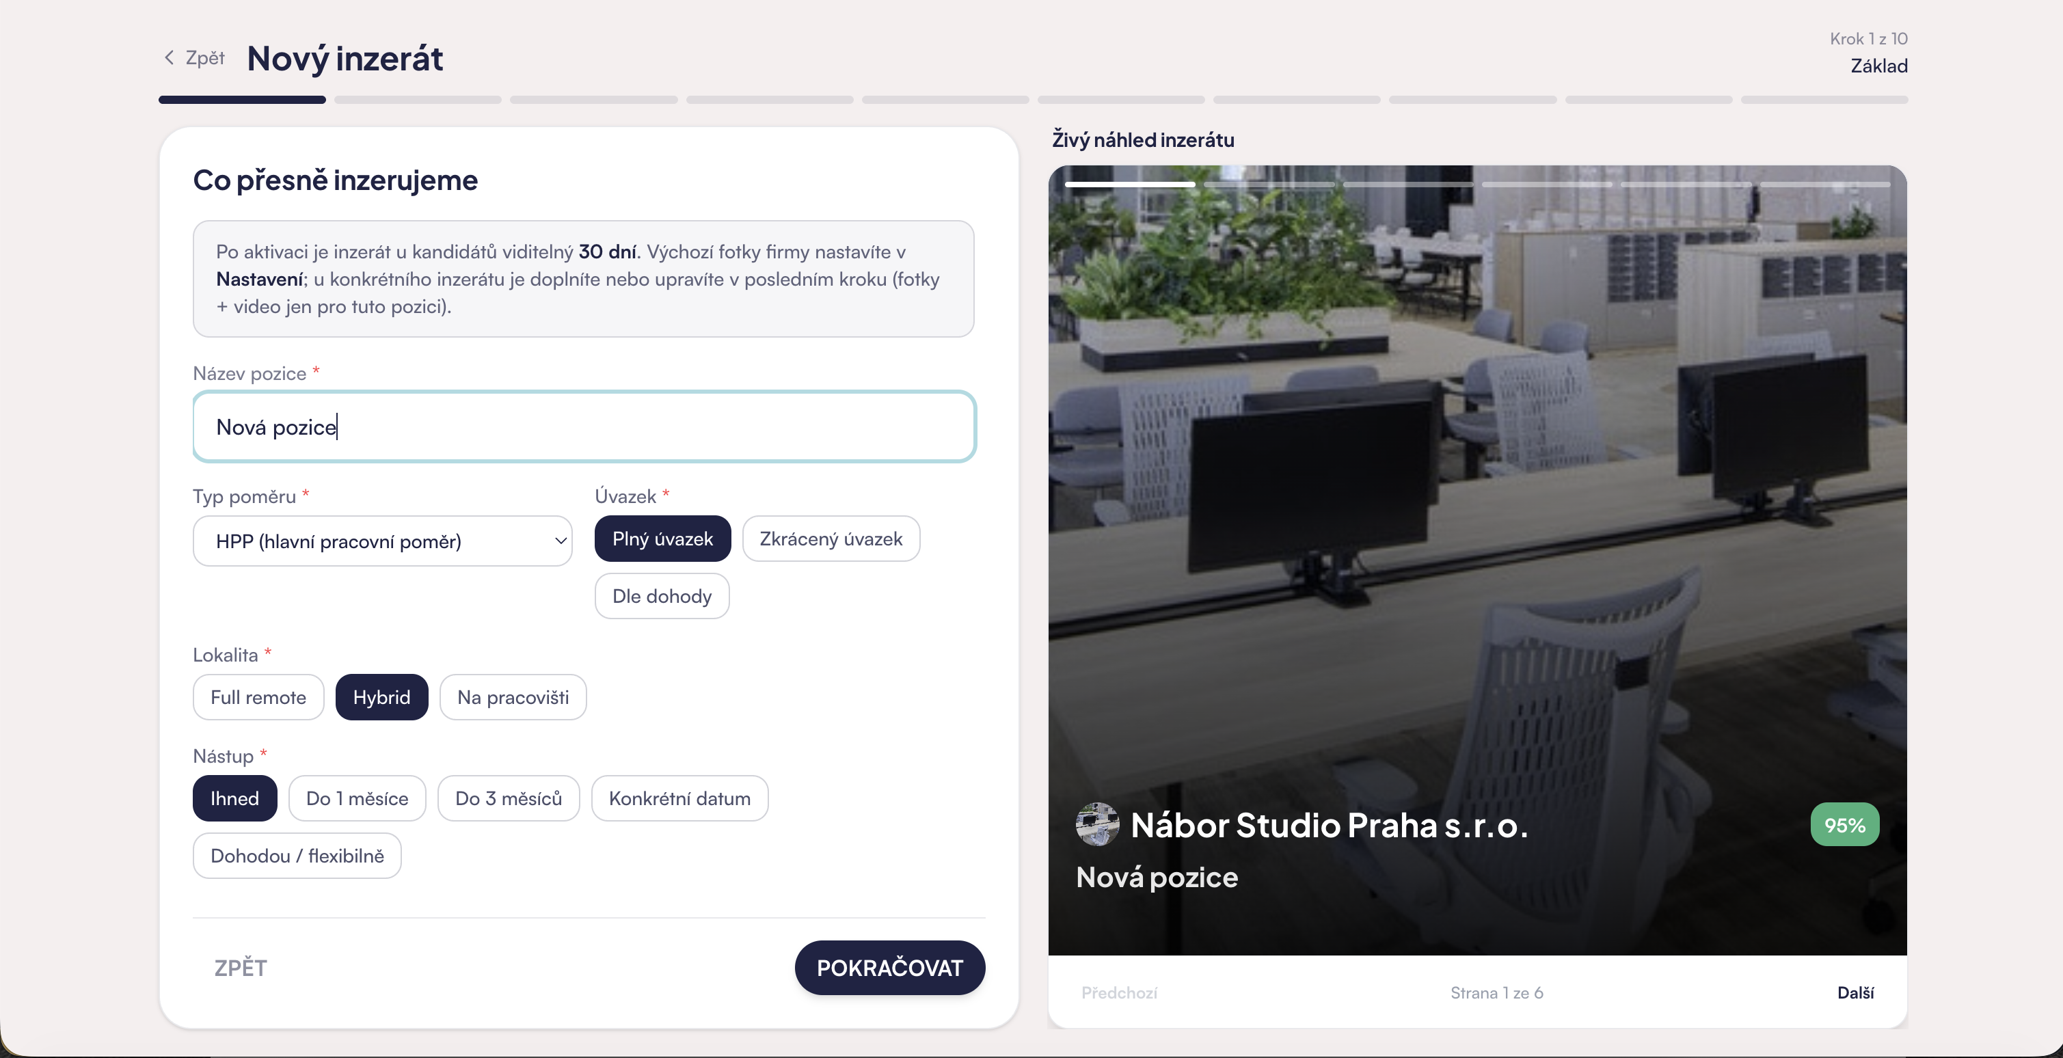
Task: Click the last step progress bar segment
Action: point(1824,100)
